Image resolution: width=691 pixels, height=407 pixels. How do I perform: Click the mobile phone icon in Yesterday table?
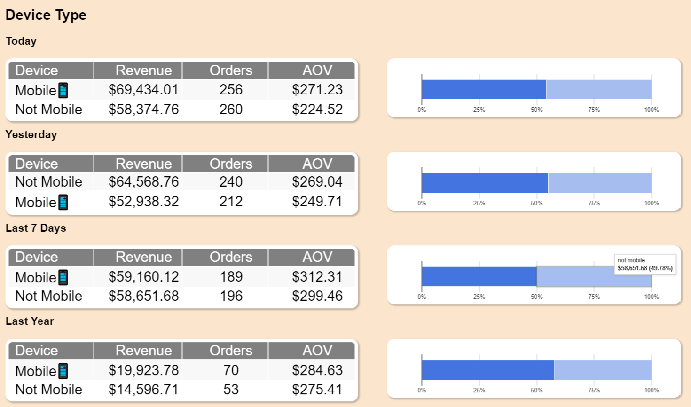point(63,202)
